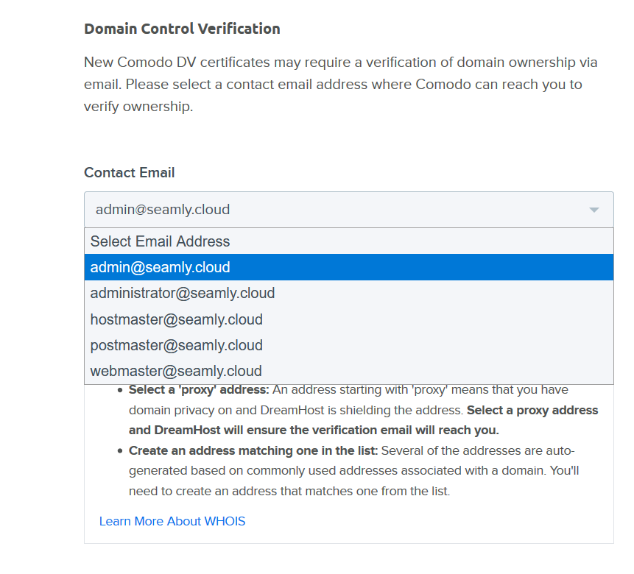
Task: Click the bullet before 'Create an address matching'
Action: pyautogui.click(x=119, y=450)
